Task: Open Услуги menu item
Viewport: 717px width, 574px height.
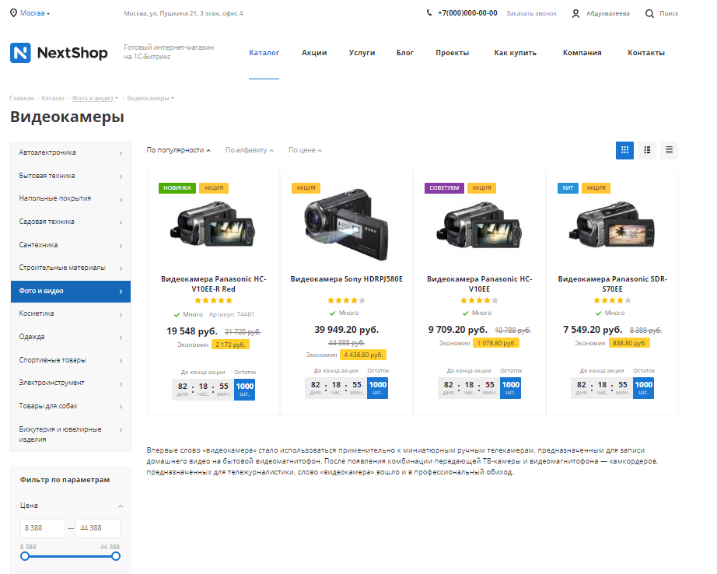Action: pos(362,53)
